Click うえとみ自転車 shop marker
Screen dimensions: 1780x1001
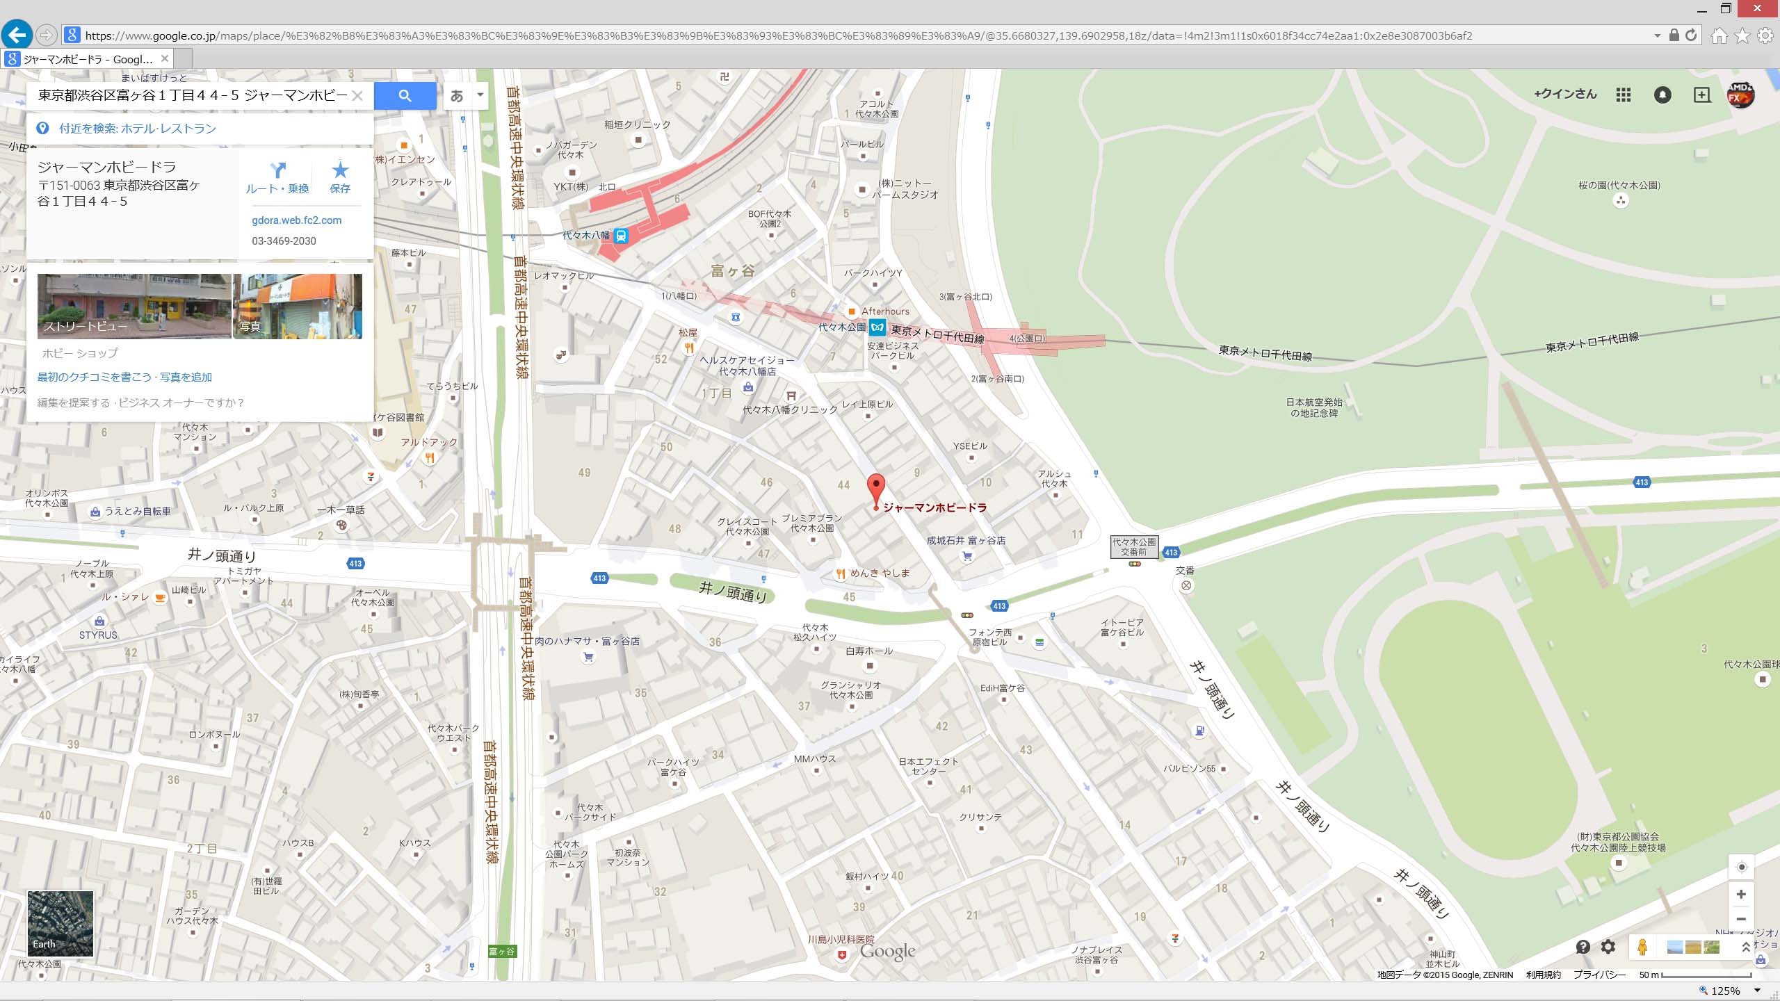pyautogui.click(x=95, y=512)
